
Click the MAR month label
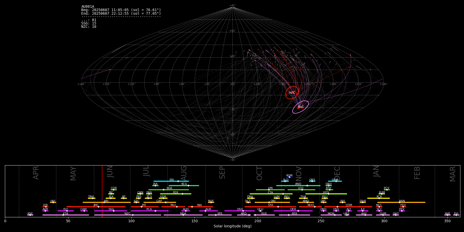click(453, 174)
